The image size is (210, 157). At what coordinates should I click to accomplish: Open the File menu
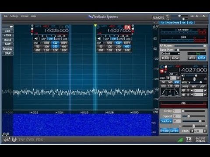click(x=6, y=16)
